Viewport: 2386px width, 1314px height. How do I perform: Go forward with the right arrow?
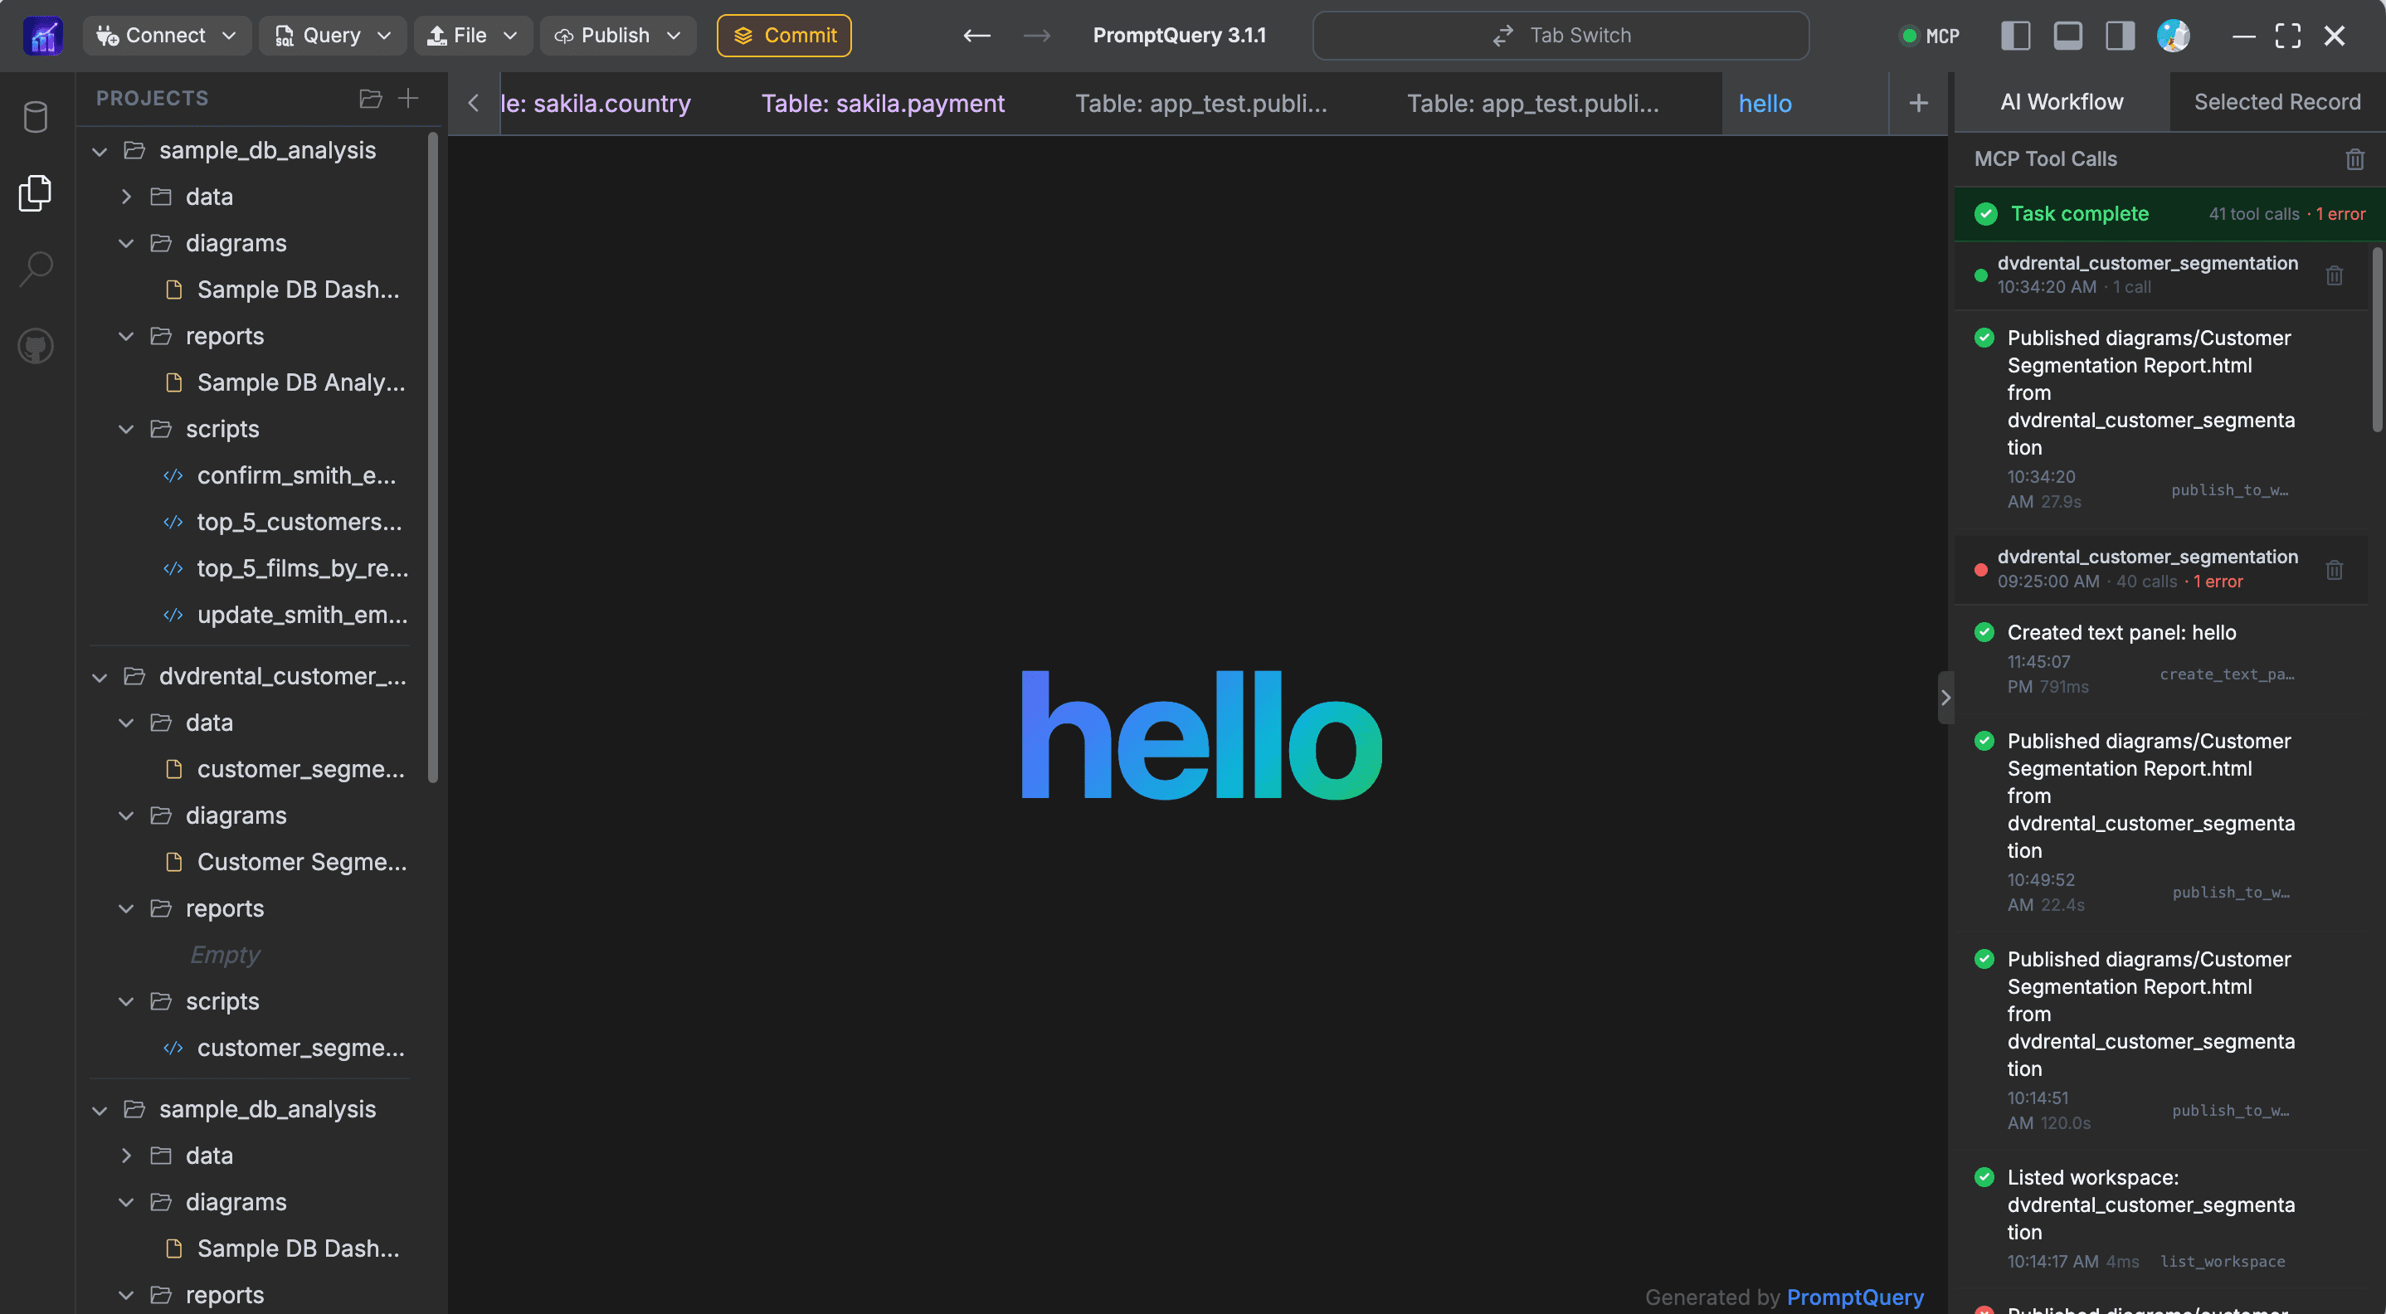point(1036,36)
